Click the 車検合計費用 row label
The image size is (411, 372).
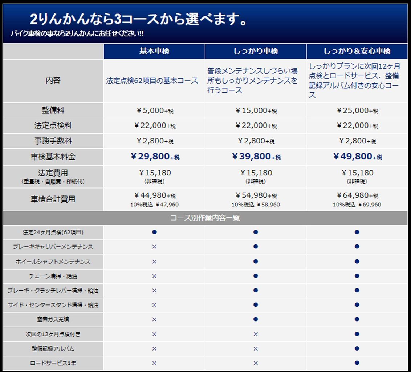coord(53,199)
